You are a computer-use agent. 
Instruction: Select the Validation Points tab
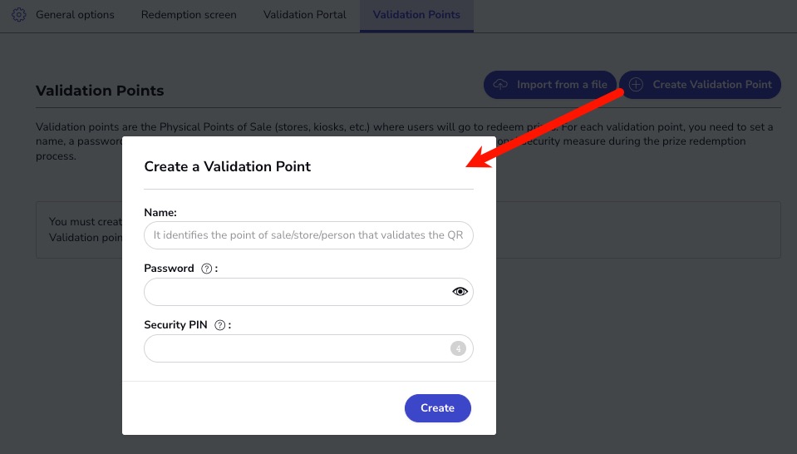pos(416,15)
